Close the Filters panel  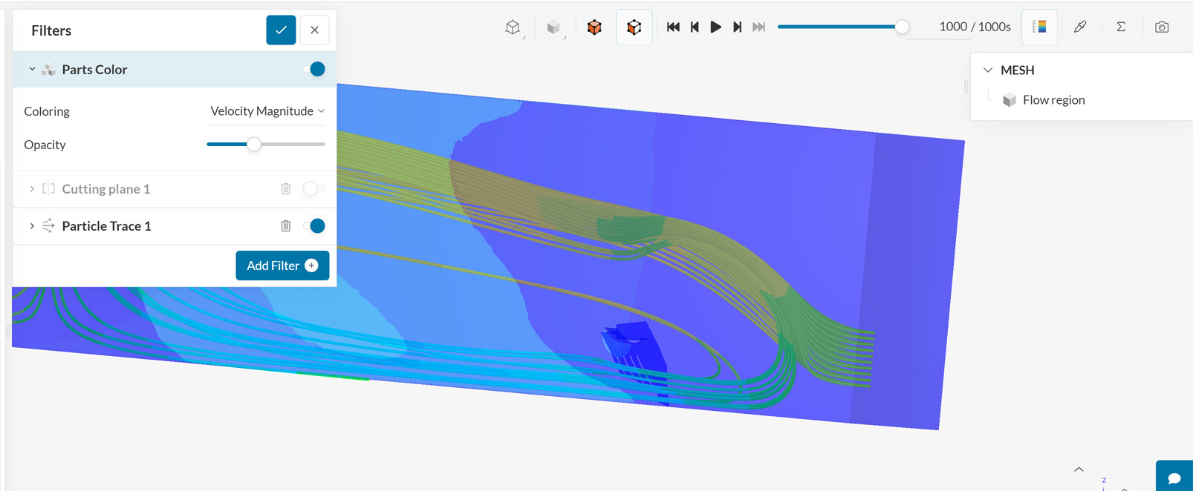(314, 30)
